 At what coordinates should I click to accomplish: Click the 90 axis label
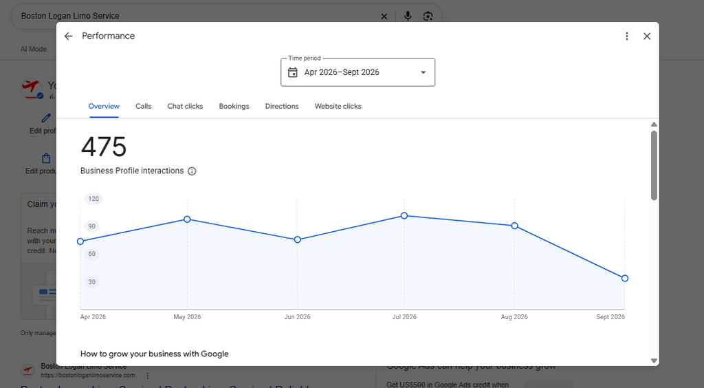coord(91,226)
